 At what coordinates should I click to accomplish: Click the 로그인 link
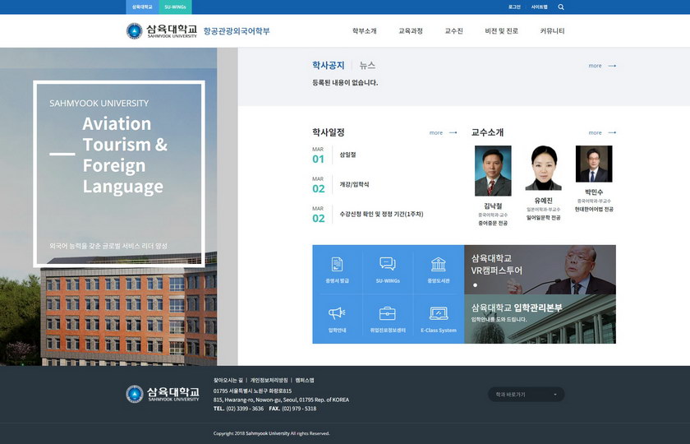pyautogui.click(x=514, y=7)
